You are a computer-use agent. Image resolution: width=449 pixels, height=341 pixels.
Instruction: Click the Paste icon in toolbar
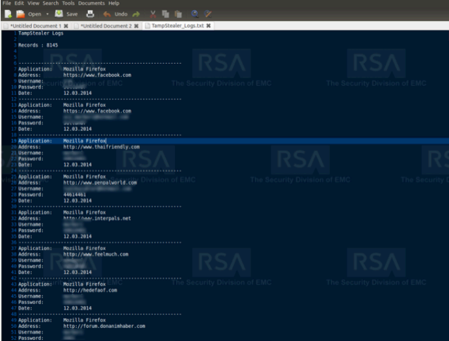[177, 14]
